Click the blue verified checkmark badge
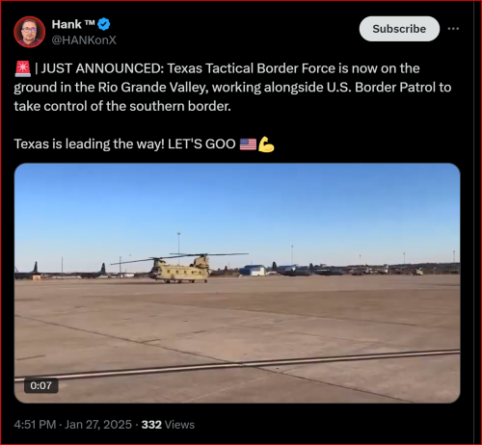 104,24
